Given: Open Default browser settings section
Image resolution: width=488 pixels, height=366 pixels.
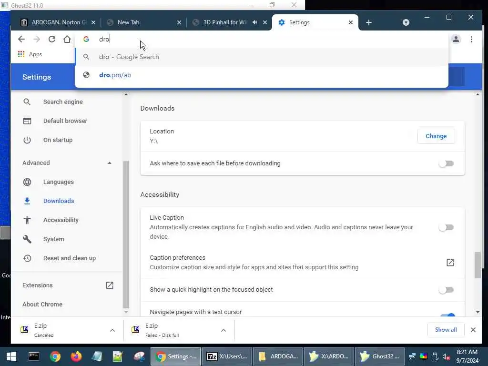Looking at the screenshot, I should coord(65,121).
